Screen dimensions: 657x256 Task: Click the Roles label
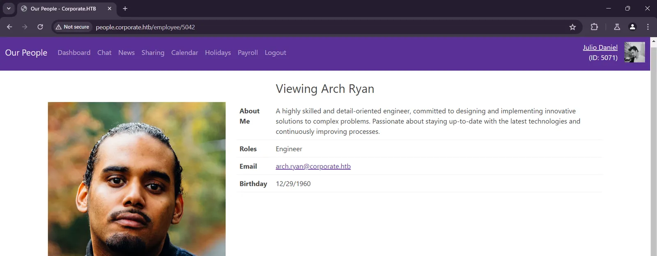(248, 149)
